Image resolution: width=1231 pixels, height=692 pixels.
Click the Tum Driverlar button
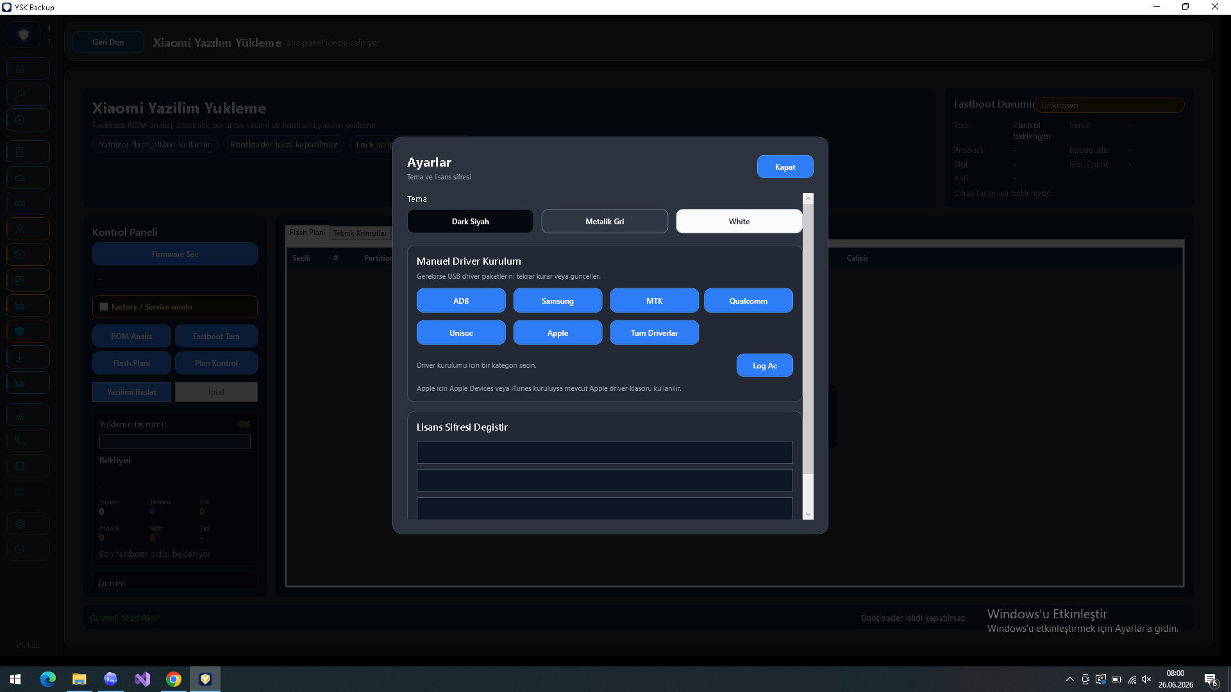click(654, 333)
